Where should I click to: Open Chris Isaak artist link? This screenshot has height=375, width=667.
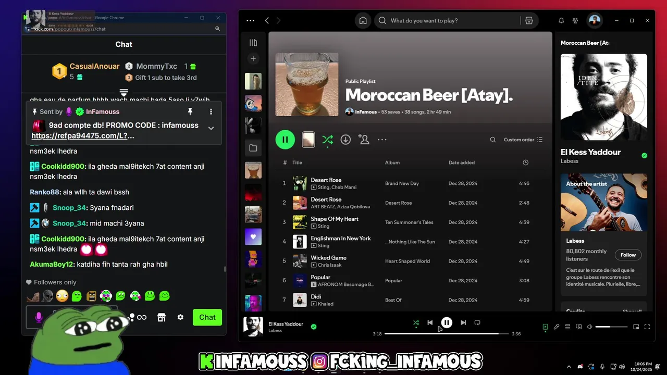[x=330, y=265]
